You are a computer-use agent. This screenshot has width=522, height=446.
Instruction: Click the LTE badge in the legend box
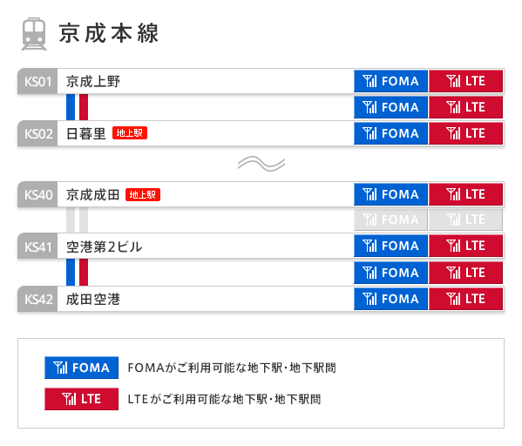tap(82, 399)
